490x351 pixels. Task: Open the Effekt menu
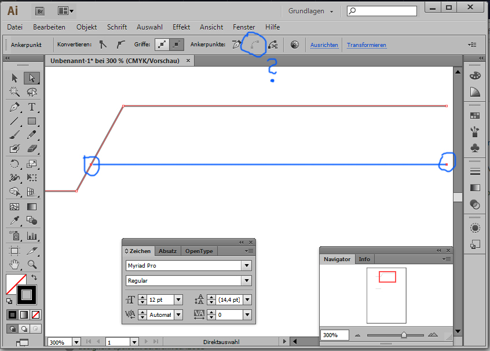[x=181, y=27]
